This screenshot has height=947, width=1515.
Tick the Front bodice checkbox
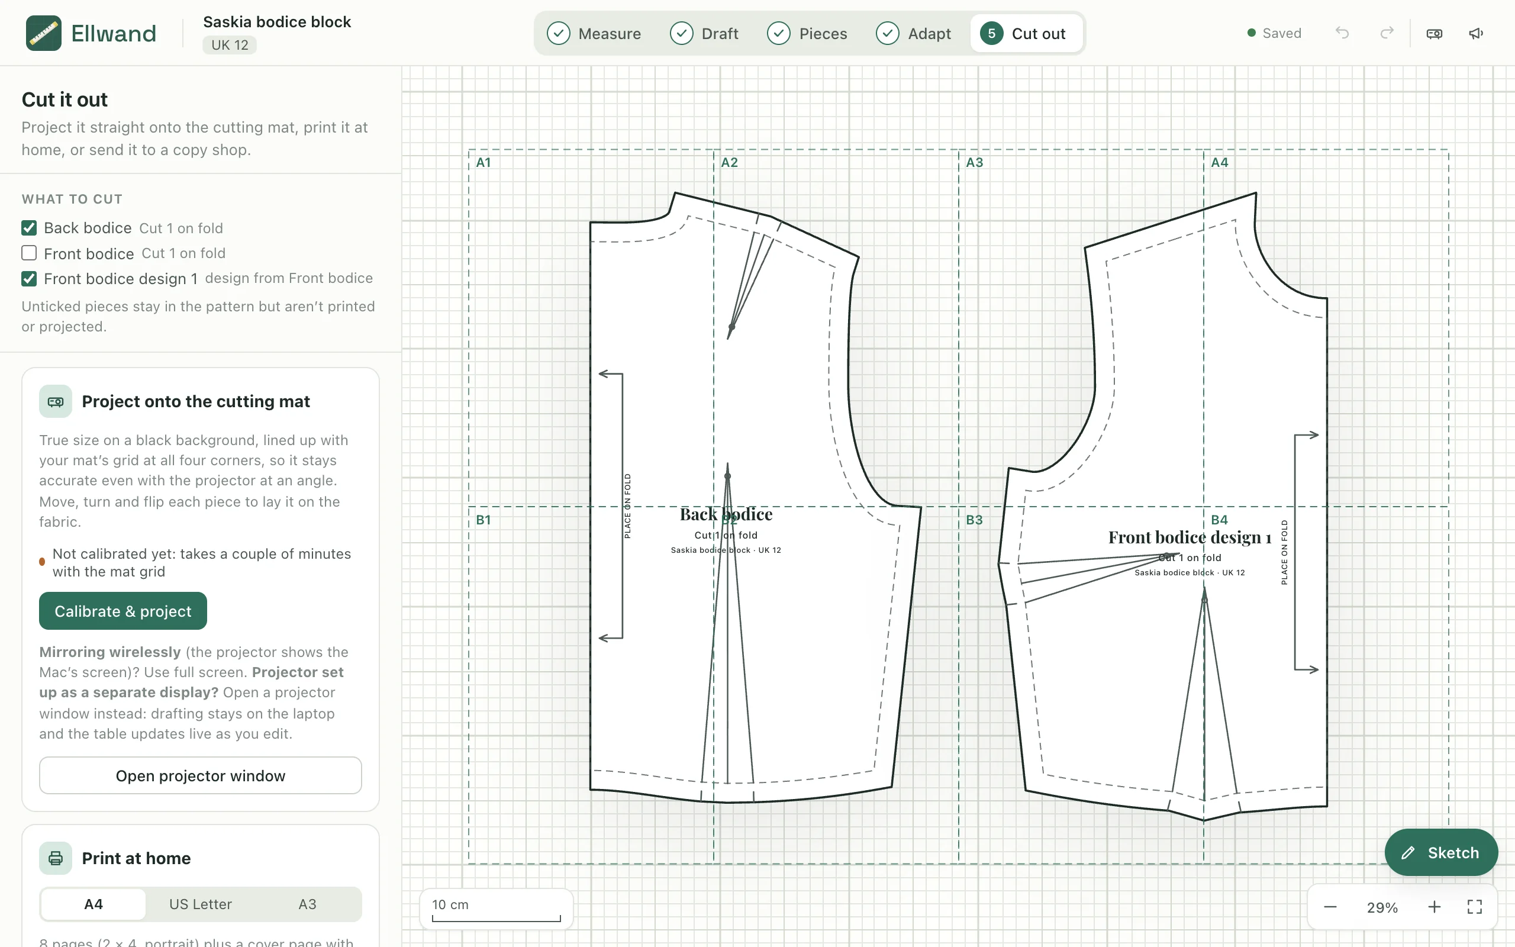click(x=29, y=253)
